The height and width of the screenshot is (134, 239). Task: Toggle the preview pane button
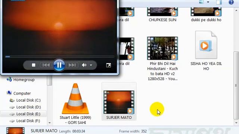tap(219, 2)
